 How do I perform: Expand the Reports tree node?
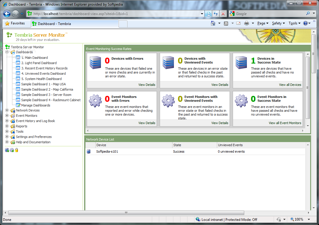7,126
